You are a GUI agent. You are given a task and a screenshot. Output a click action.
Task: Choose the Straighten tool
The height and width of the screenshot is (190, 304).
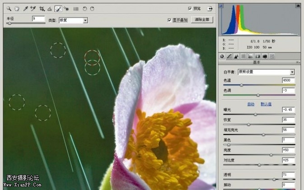pyautogui.click(x=50, y=8)
